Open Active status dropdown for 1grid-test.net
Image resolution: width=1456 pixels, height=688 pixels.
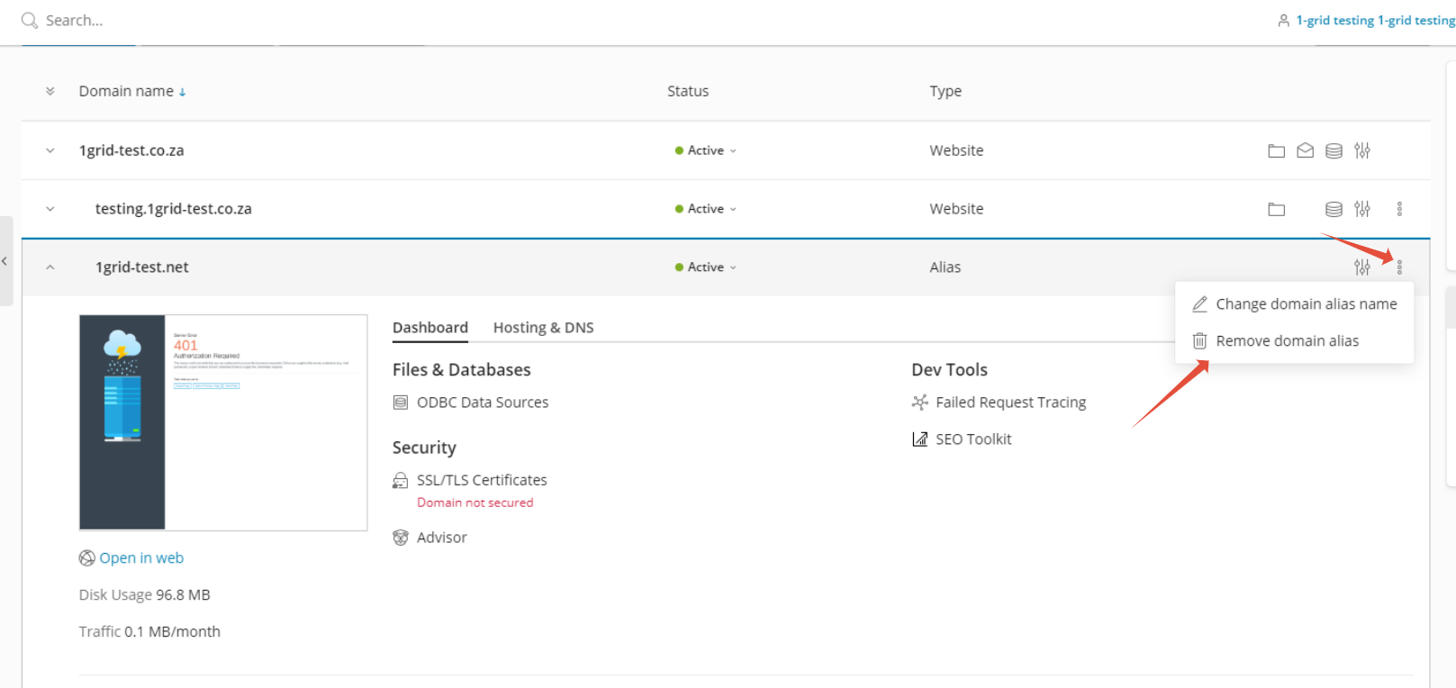(706, 267)
